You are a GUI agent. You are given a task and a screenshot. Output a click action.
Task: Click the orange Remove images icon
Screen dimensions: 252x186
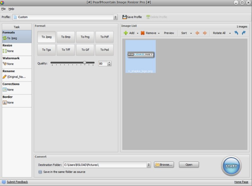[x=143, y=33]
